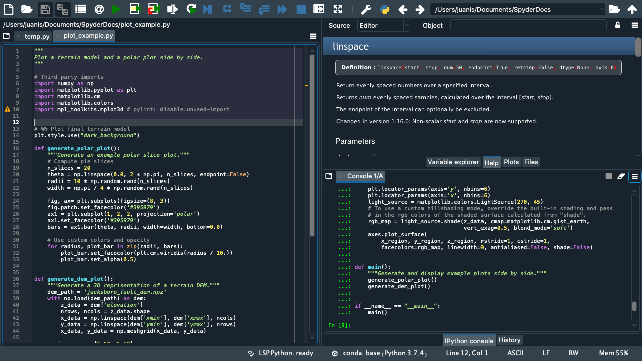
Task: Continue debug execution (double arrow)
Action: point(282,9)
